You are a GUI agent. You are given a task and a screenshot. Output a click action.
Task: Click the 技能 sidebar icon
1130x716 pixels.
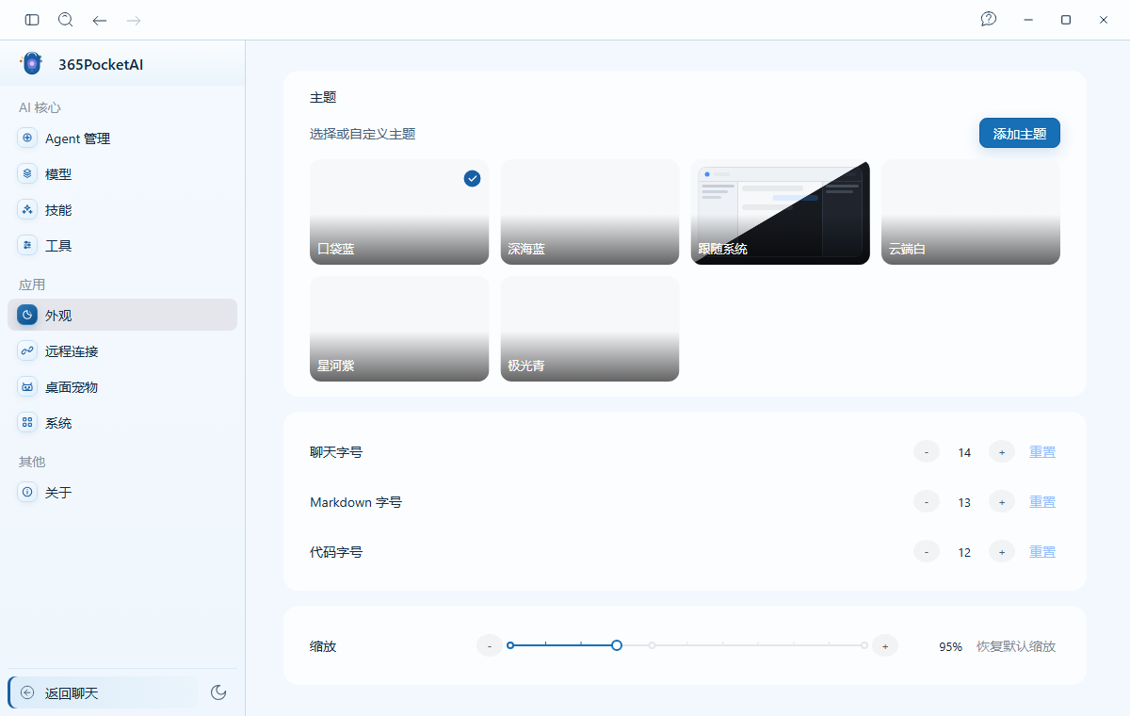click(x=27, y=210)
